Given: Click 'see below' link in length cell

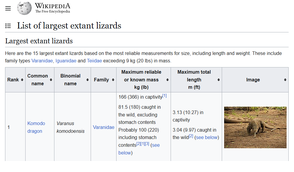Looking at the screenshot, I should (207, 137).
